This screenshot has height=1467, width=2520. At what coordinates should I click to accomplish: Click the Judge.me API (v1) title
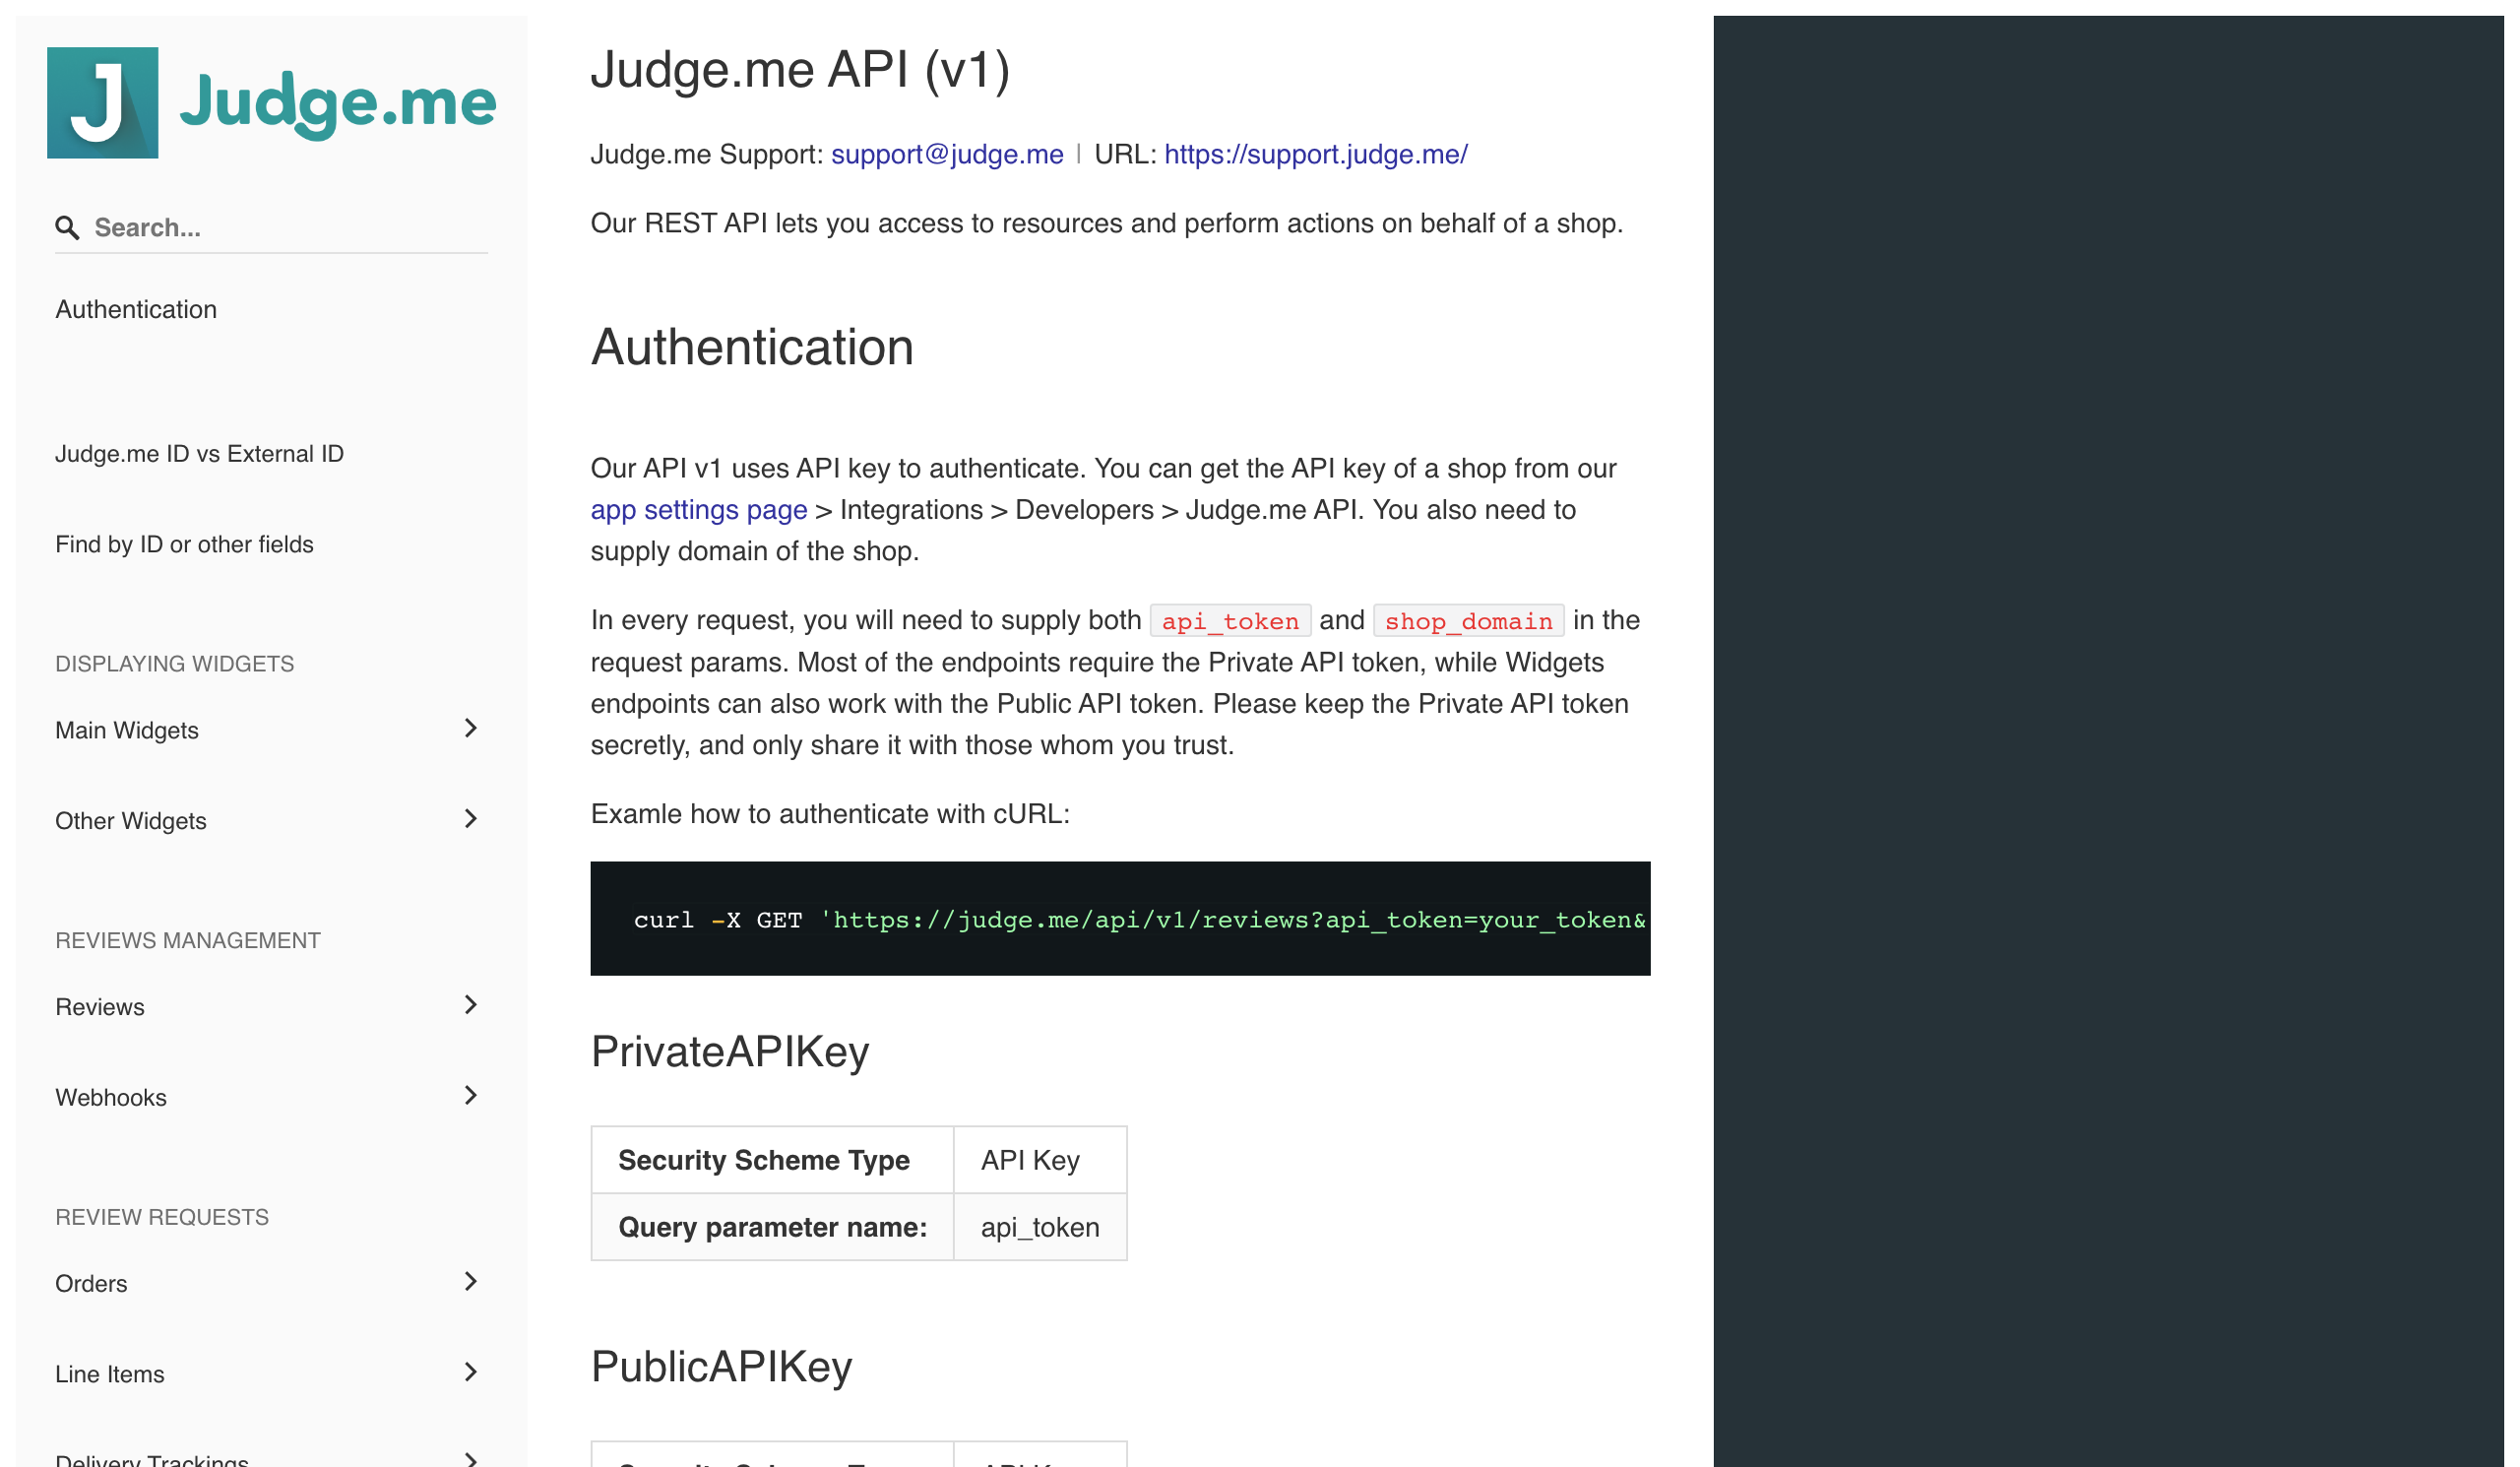[x=800, y=70]
